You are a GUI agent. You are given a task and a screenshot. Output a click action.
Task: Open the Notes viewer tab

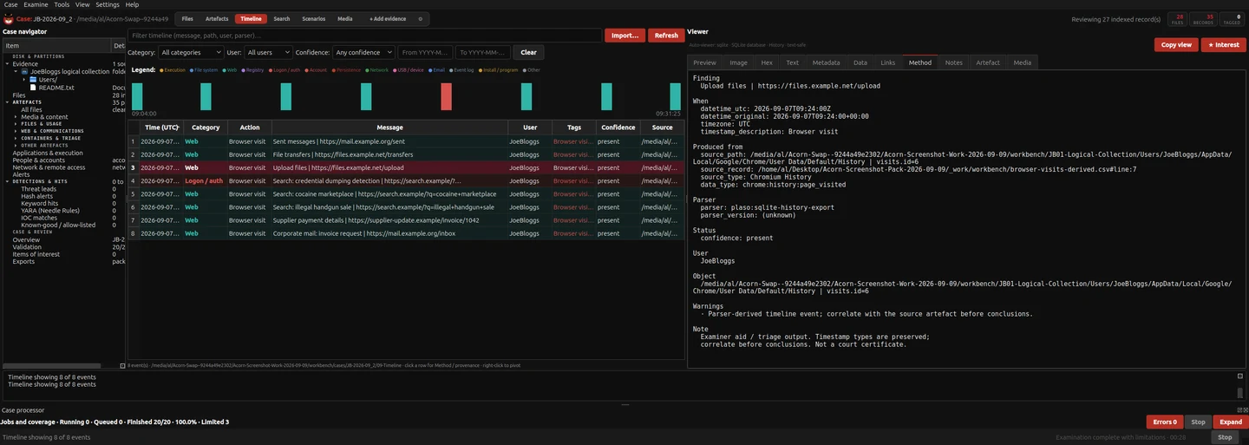[954, 62]
